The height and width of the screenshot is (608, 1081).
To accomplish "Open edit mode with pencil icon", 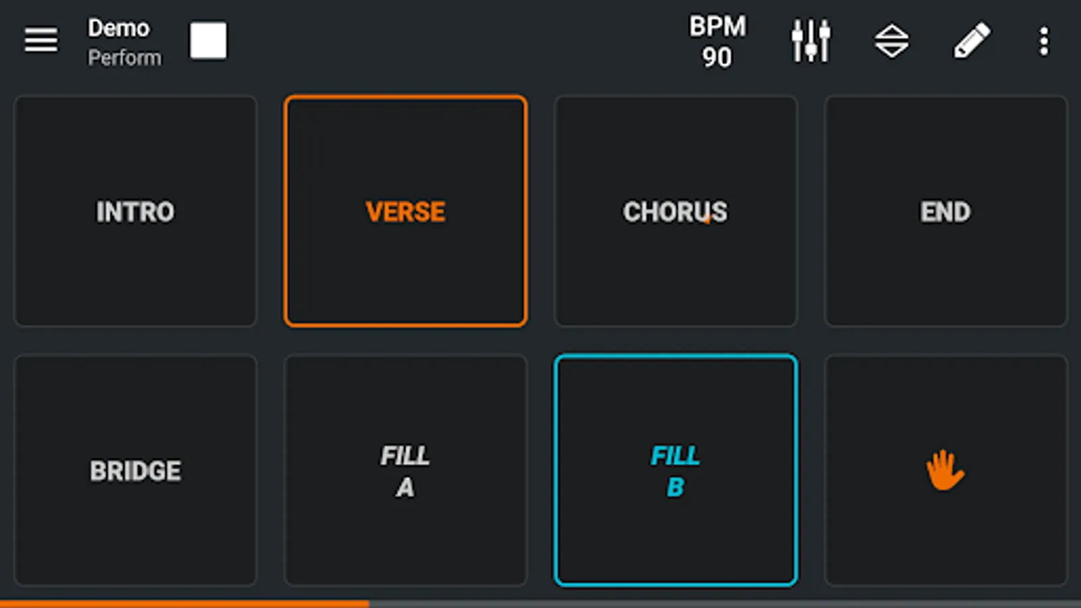I will click(972, 41).
